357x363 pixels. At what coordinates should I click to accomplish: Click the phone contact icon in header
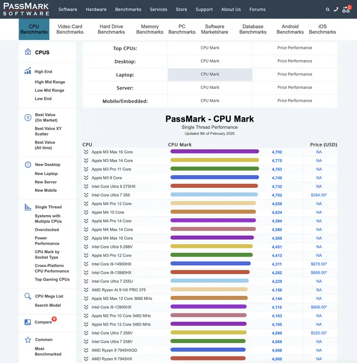(x=336, y=10)
